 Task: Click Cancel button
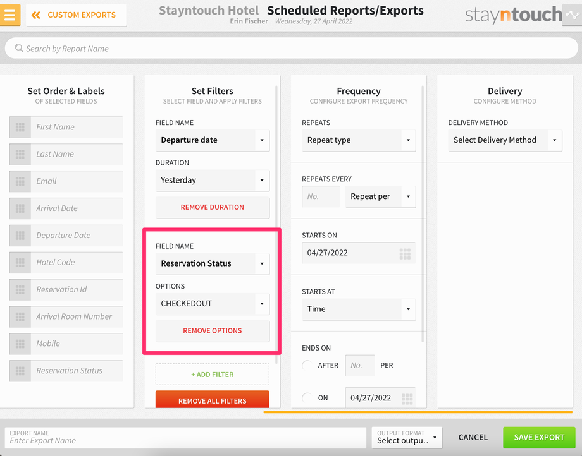pyautogui.click(x=473, y=438)
